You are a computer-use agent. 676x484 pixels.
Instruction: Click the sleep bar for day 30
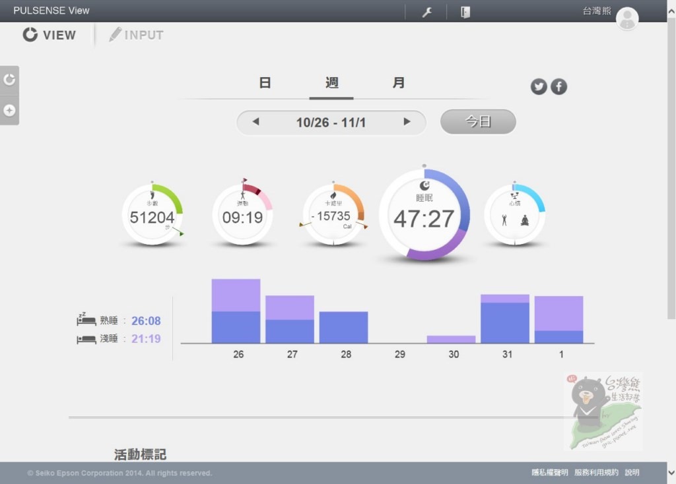click(x=451, y=340)
